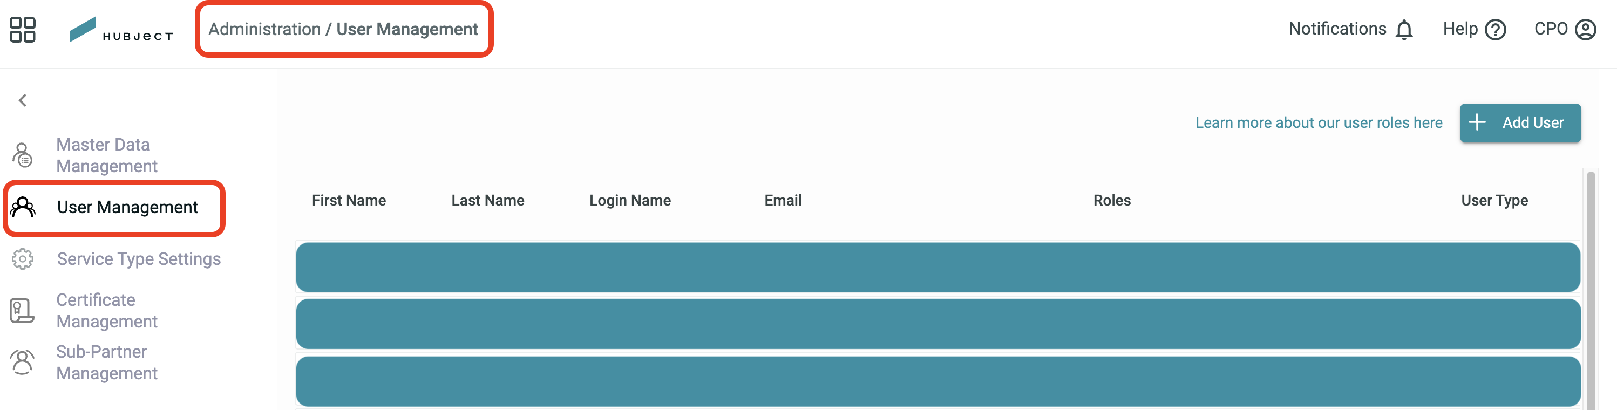Click the Add User button
1617x410 pixels.
(x=1520, y=122)
